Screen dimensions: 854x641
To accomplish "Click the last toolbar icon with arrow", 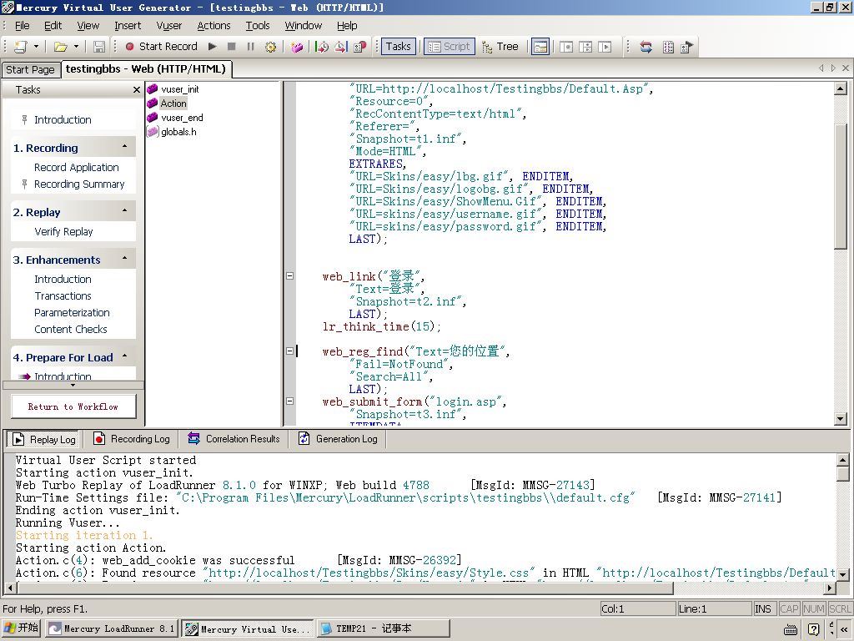I will (x=687, y=47).
